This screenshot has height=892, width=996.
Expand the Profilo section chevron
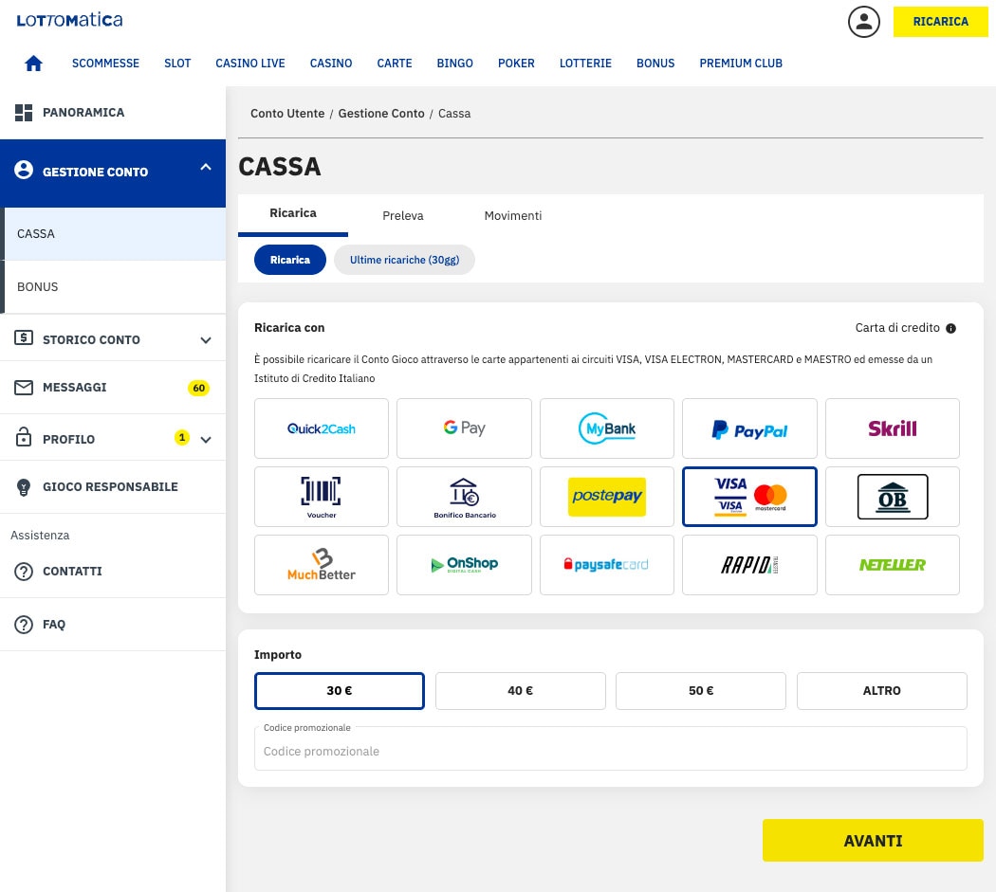tap(206, 439)
